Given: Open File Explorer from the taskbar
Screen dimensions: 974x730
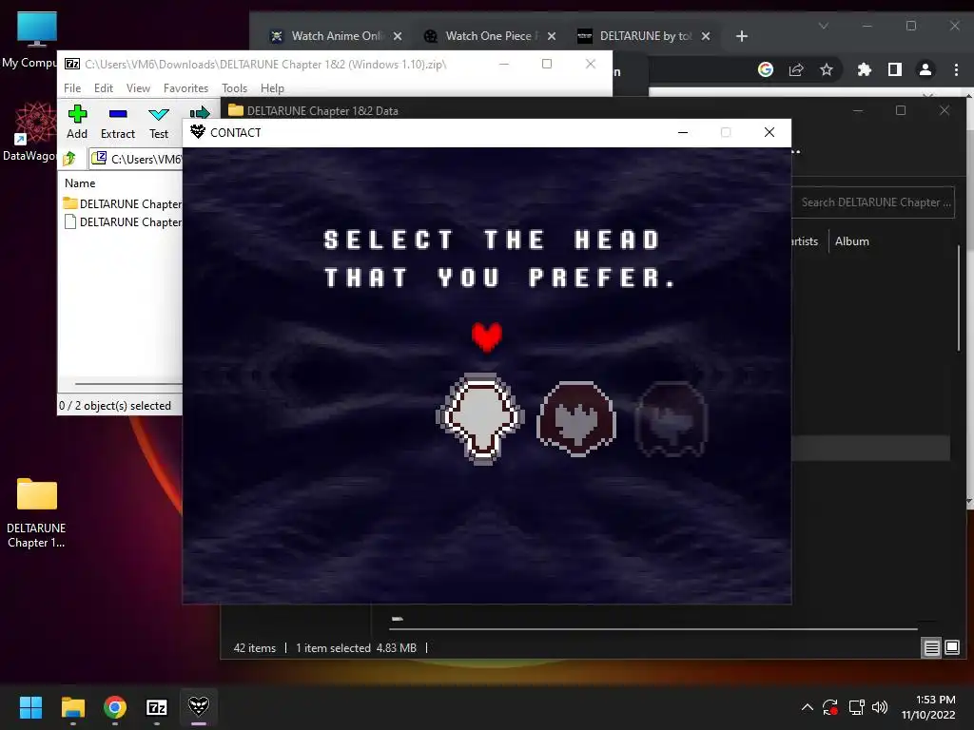Looking at the screenshot, I should 72,707.
